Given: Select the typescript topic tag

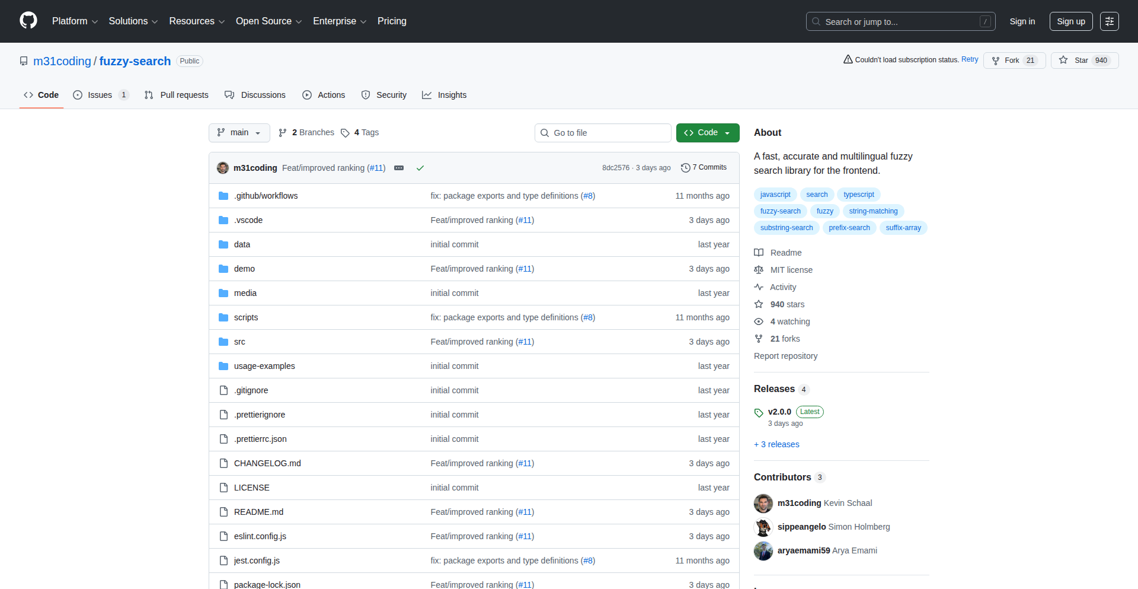Looking at the screenshot, I should (858, 195).
